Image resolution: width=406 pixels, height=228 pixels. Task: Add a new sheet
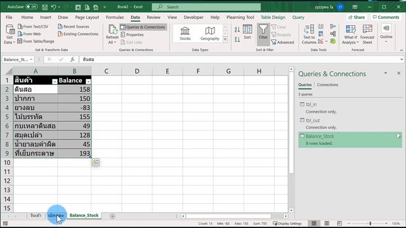click(112, 216)
